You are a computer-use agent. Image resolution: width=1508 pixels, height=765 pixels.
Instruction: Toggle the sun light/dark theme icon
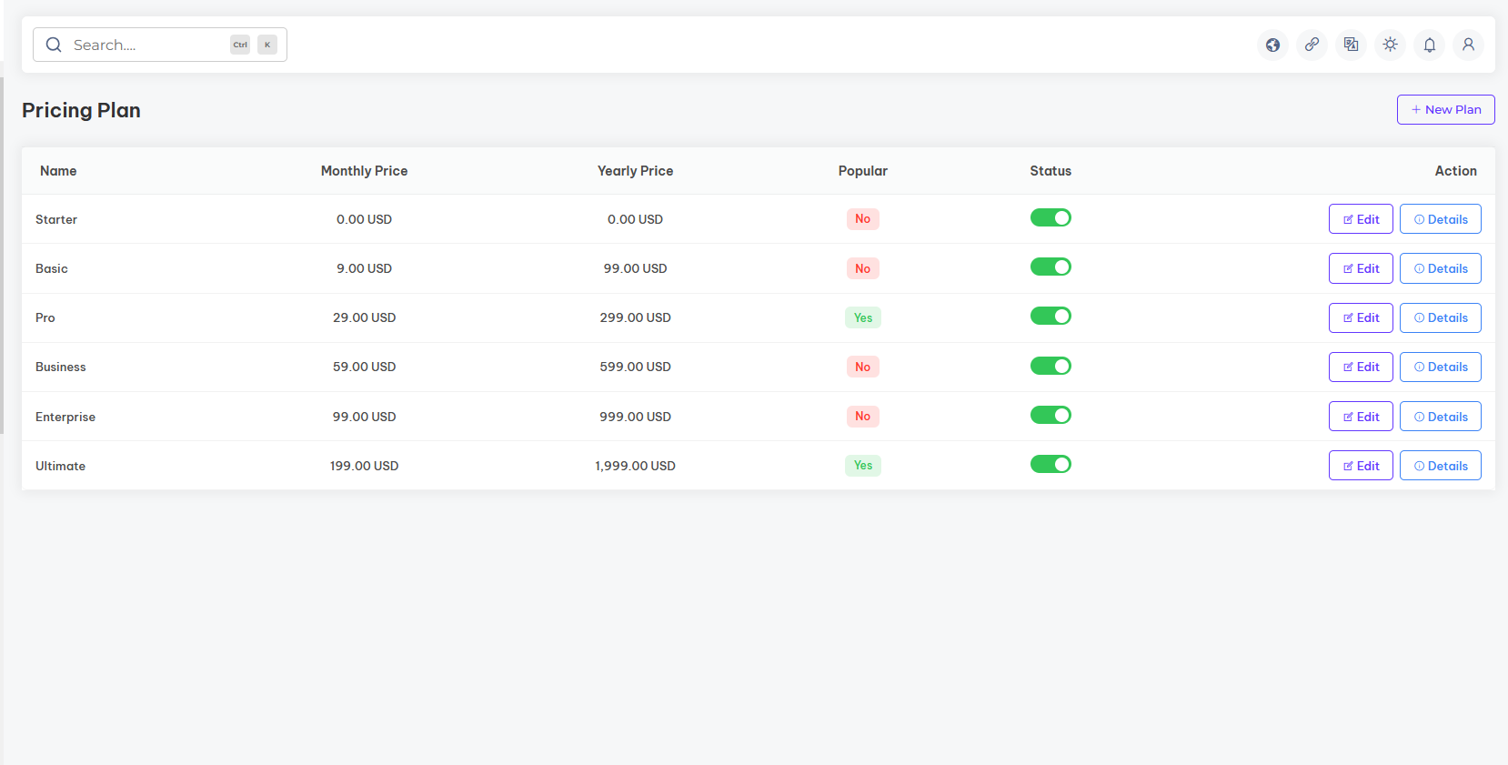[1390, 45]
